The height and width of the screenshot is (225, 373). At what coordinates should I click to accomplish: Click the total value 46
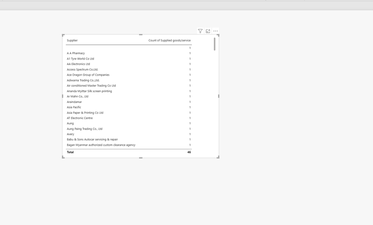point(189,152)
